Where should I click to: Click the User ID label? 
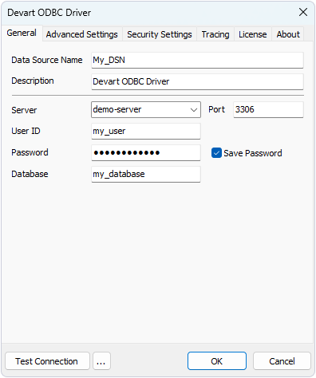click(26, 131)
